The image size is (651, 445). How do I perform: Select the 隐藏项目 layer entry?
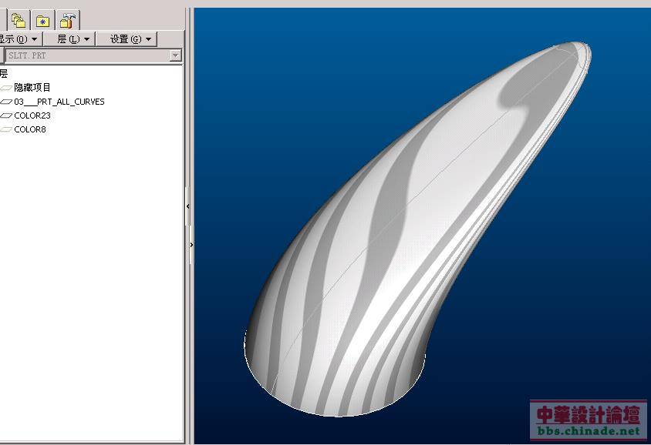[32, 88]
